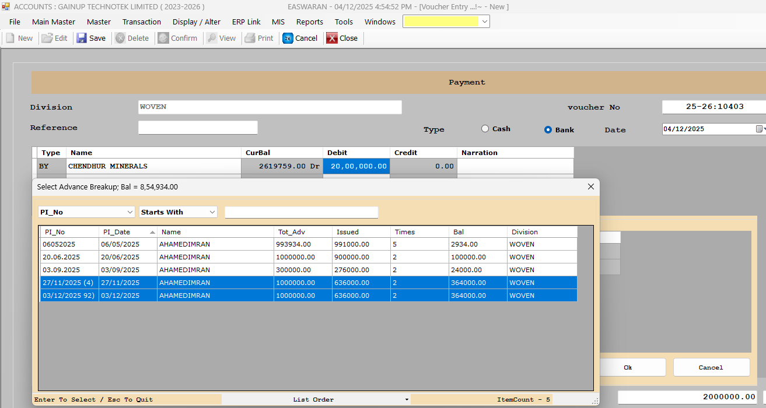
Task: Click the Save toolbar icon
Action: click(82, 38)
